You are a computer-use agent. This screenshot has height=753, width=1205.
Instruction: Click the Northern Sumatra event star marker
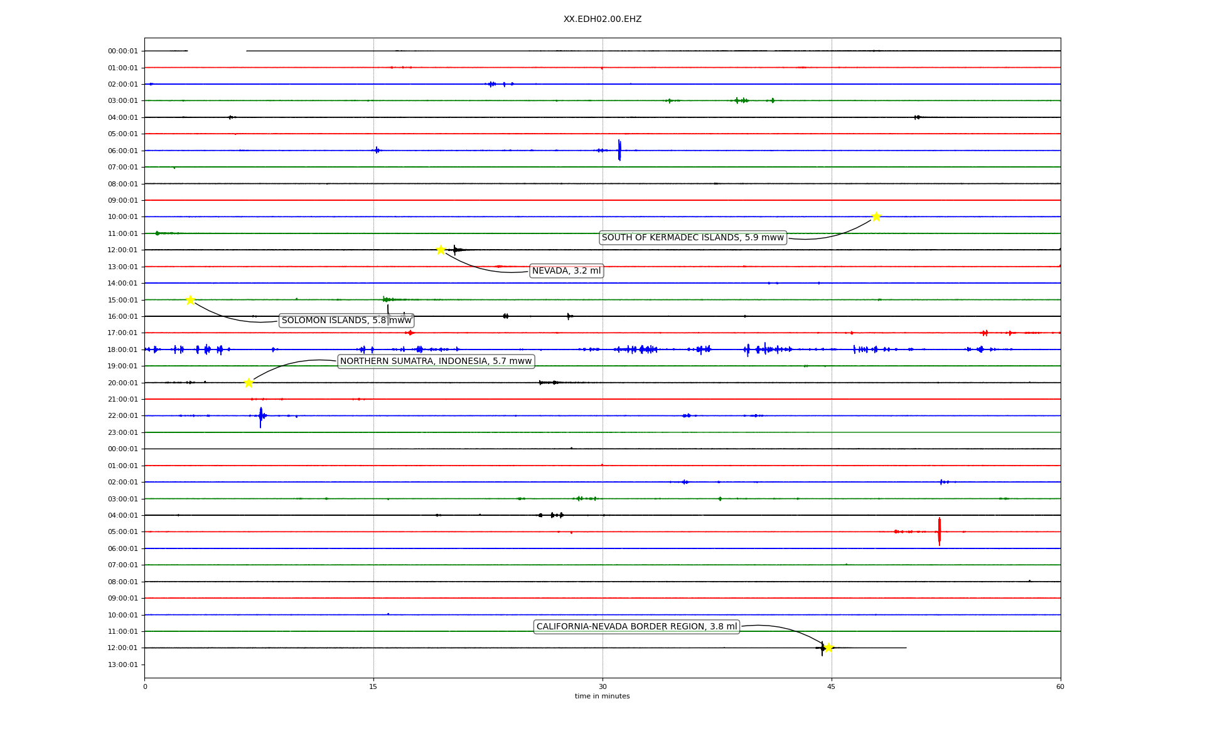[x=249, y=383]
